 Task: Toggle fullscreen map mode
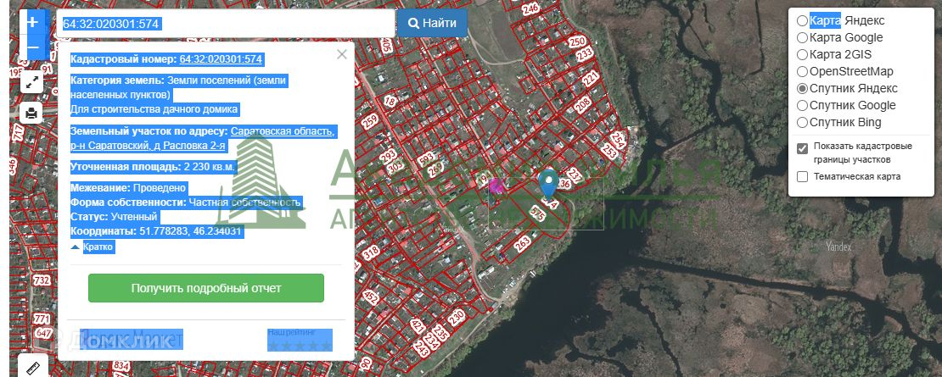pyautogui.click(x=31, y=82)
